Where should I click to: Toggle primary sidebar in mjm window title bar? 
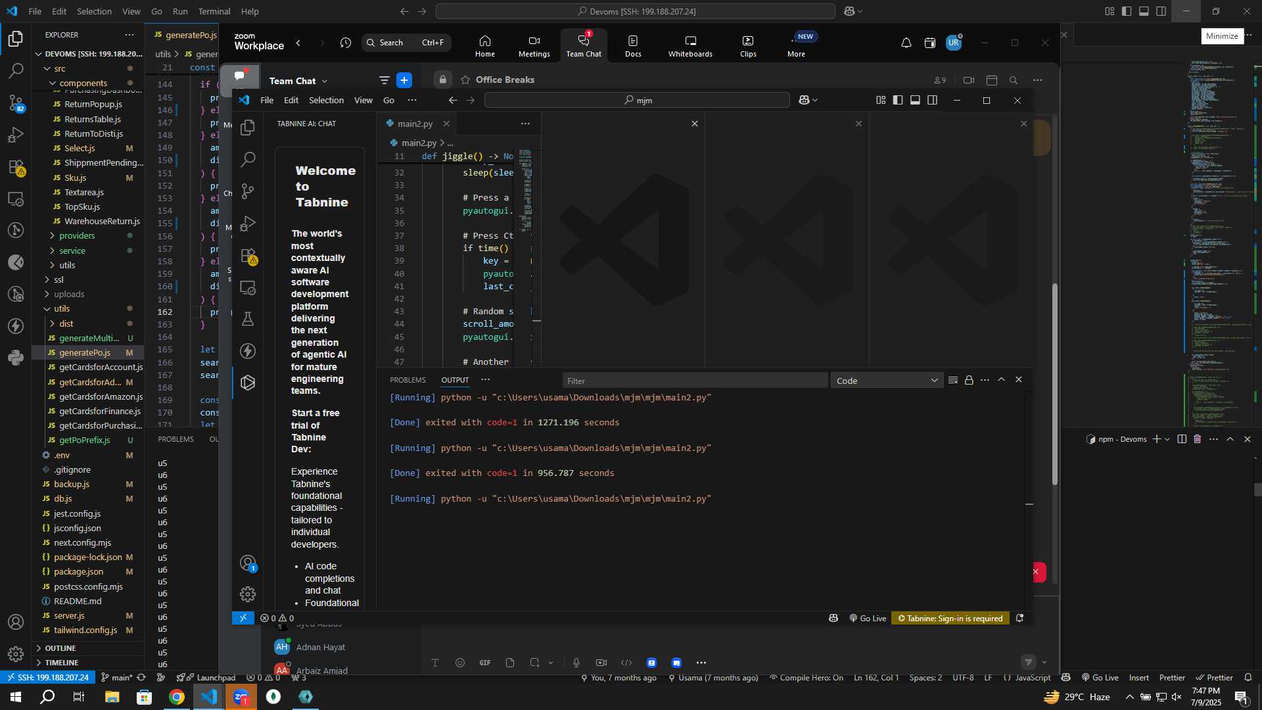click(898, 100)
